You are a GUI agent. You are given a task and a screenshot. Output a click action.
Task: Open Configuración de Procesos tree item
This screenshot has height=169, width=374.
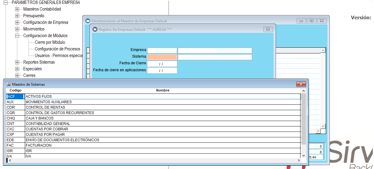57,49
